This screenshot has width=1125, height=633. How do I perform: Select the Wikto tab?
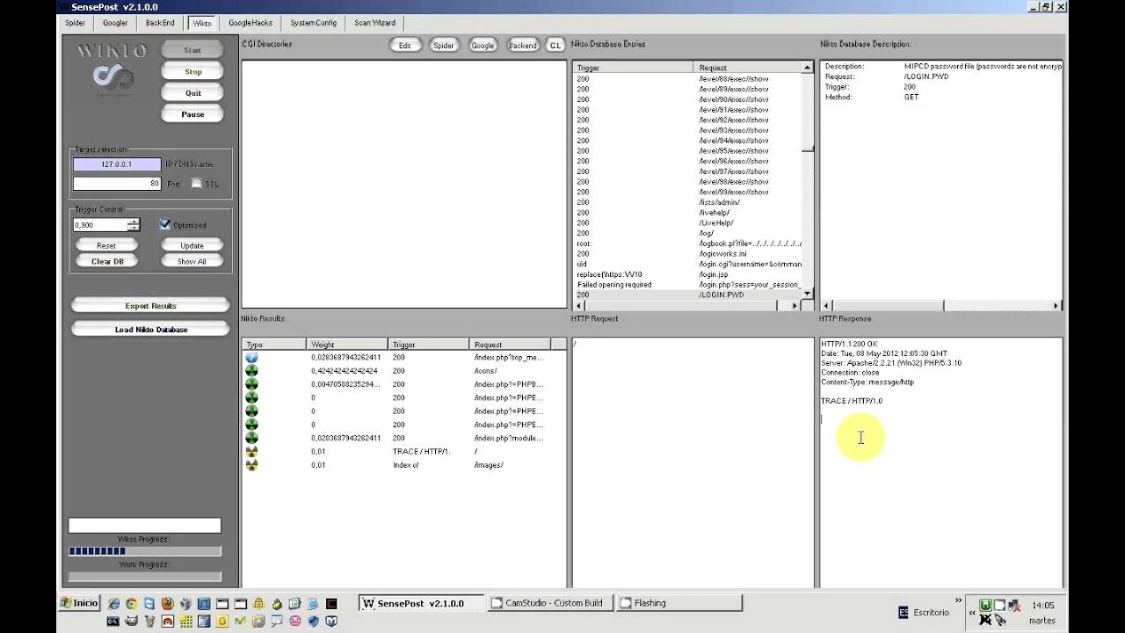pyautogui.click(x=202, y=23)
